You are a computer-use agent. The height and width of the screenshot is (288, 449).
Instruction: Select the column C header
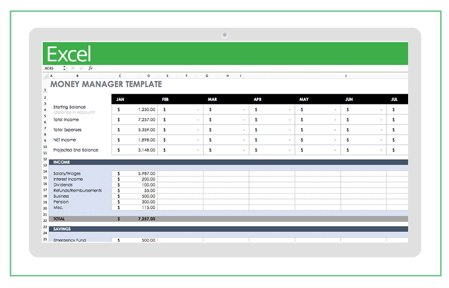120,76
